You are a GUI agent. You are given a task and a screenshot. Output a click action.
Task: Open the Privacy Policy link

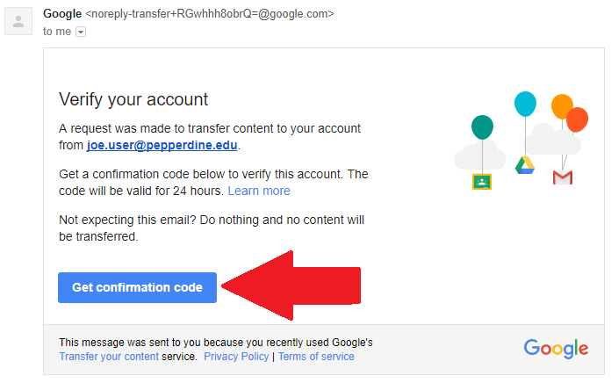pos(236,357)
